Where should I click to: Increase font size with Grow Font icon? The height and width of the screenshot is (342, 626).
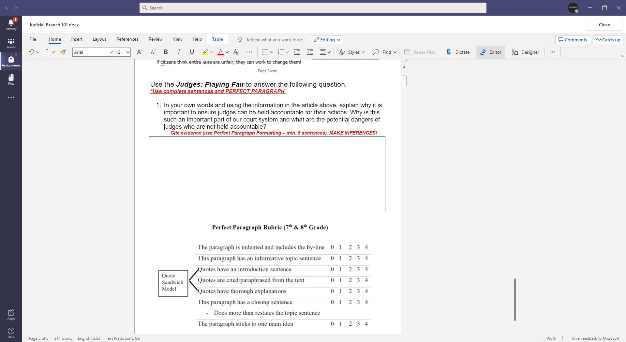click(140, 52)
